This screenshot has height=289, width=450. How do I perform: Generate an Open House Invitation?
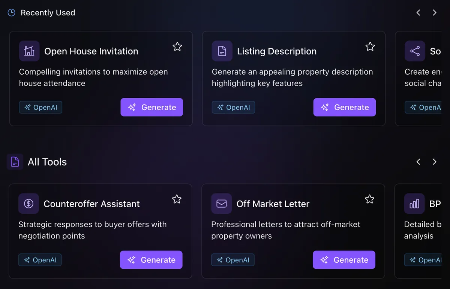tap(152, 107)
